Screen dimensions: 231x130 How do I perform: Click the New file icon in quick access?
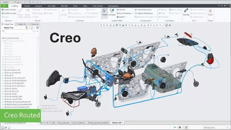point(12,2)
